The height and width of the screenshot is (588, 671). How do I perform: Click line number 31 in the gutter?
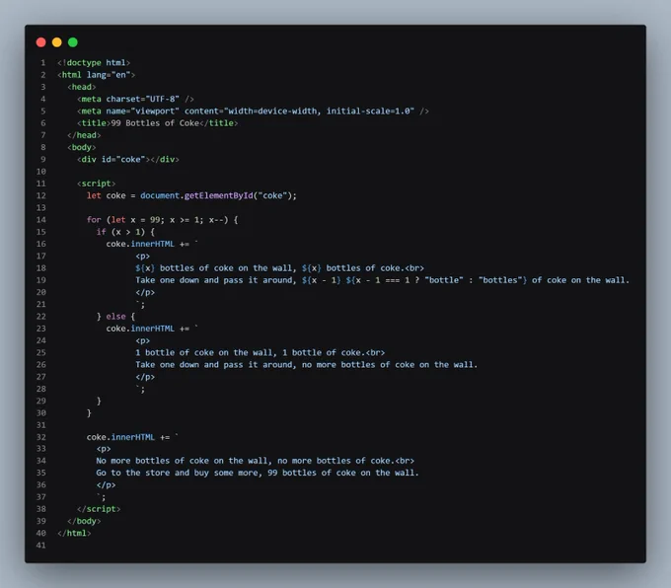(x=41, y=425)
